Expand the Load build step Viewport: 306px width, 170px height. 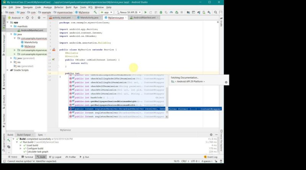tap(21, 146)
